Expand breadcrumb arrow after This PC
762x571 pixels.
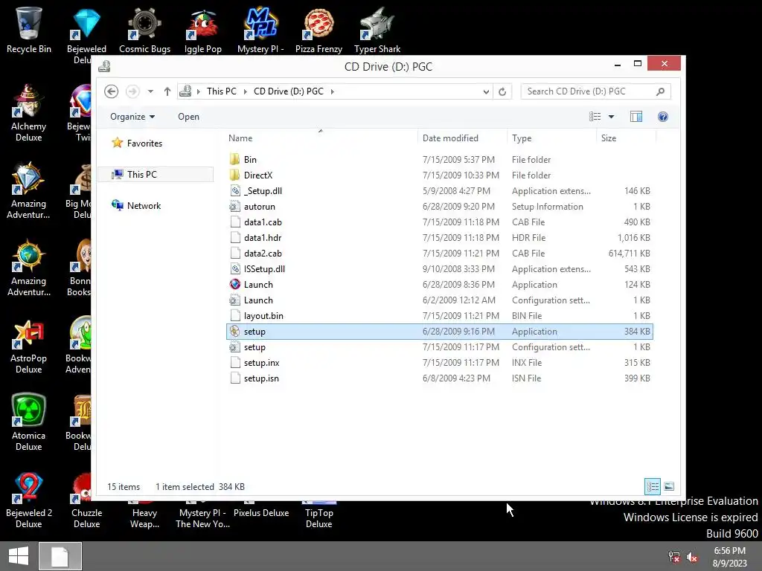pos(246,91)
